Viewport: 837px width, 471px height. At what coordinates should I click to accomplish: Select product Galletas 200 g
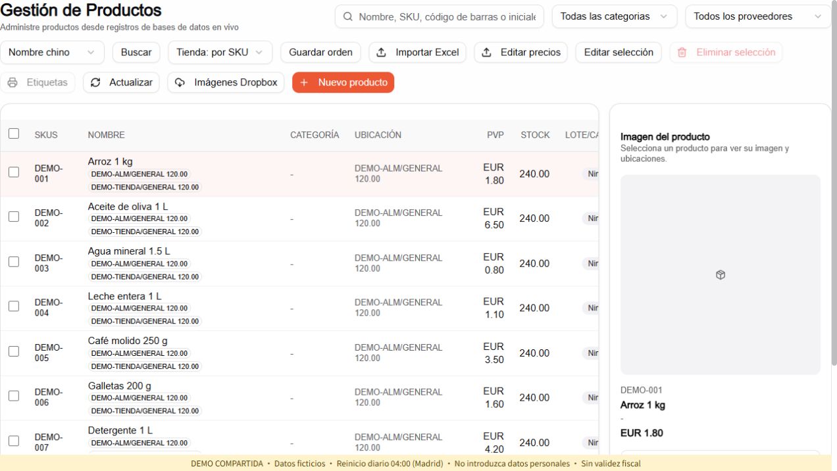point(120,385)
